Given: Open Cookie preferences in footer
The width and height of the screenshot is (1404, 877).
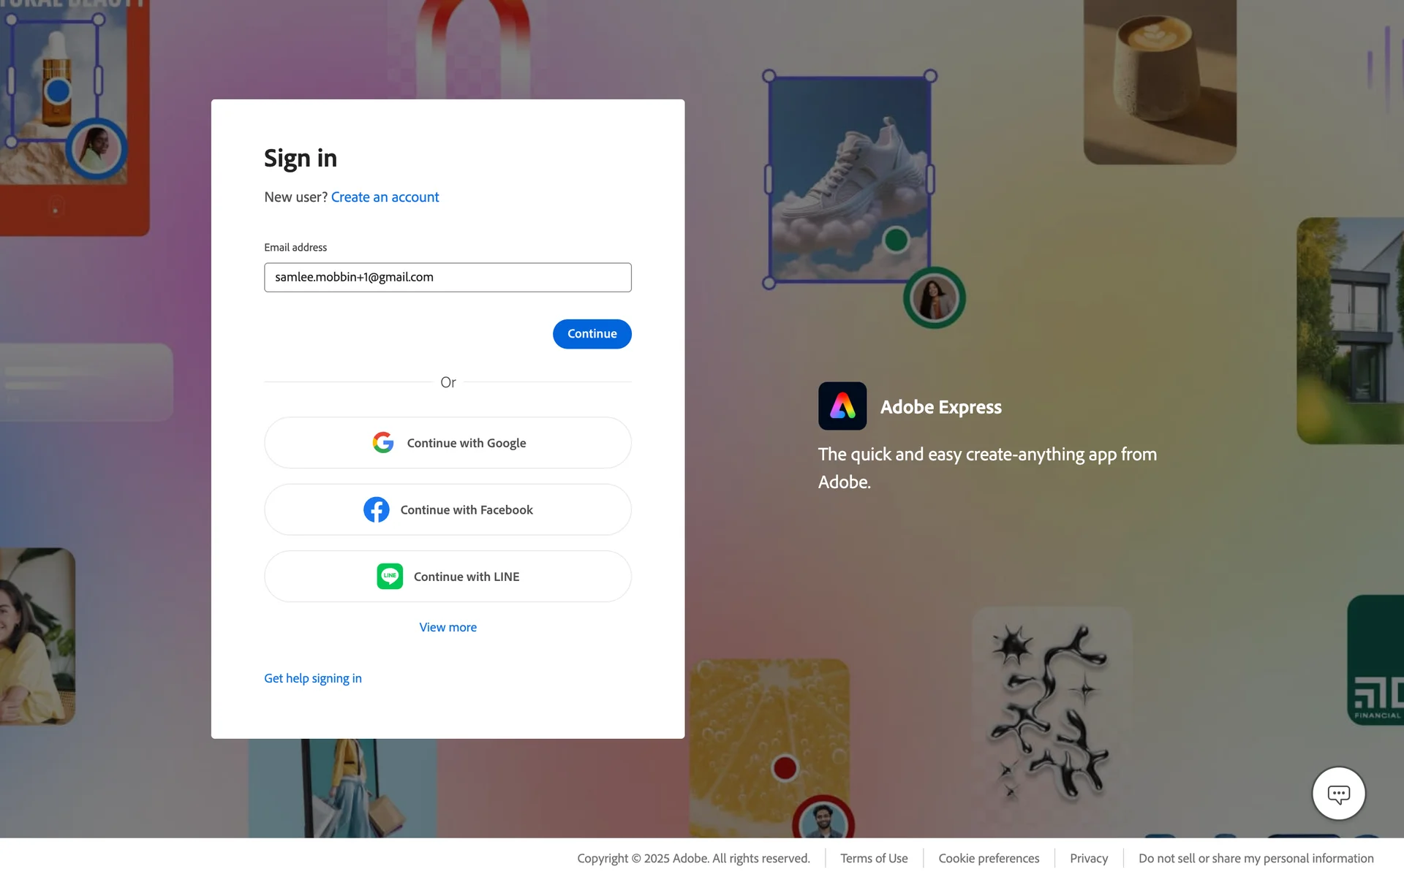Looking at the screenshot, I should [x=989, y=858].
